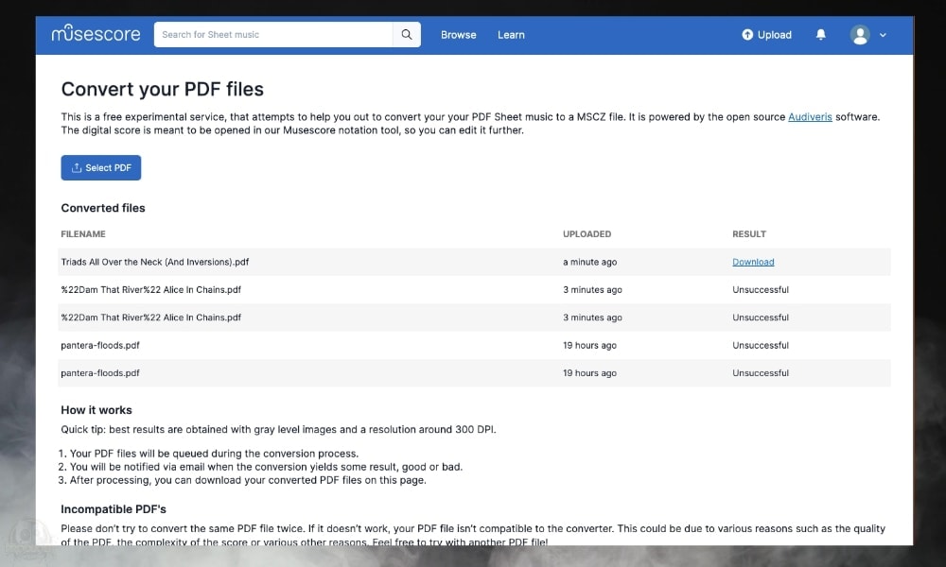Open the notifications bell

[820, 34]
